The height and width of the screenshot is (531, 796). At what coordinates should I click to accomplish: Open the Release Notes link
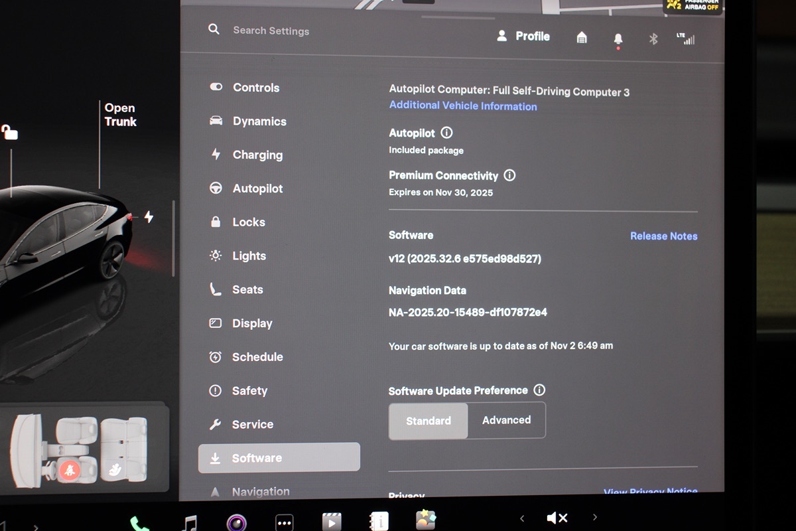tap(663, 236)
